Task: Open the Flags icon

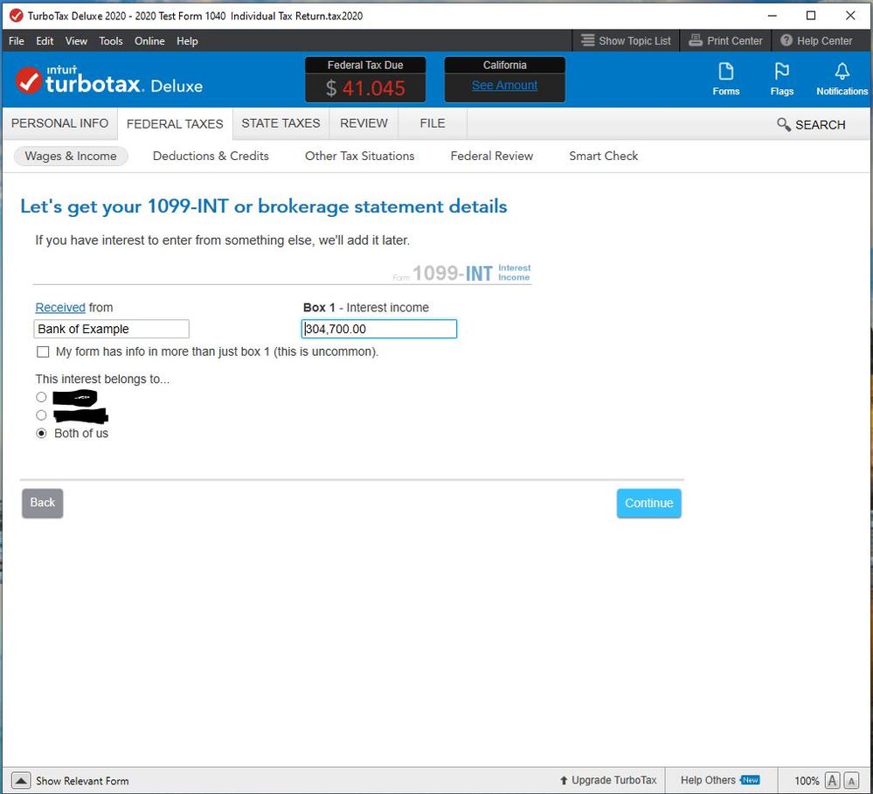Action: (x=782, y=72)
